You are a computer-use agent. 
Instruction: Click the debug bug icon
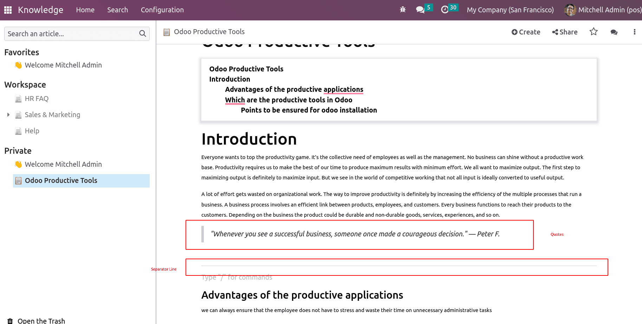403,10
